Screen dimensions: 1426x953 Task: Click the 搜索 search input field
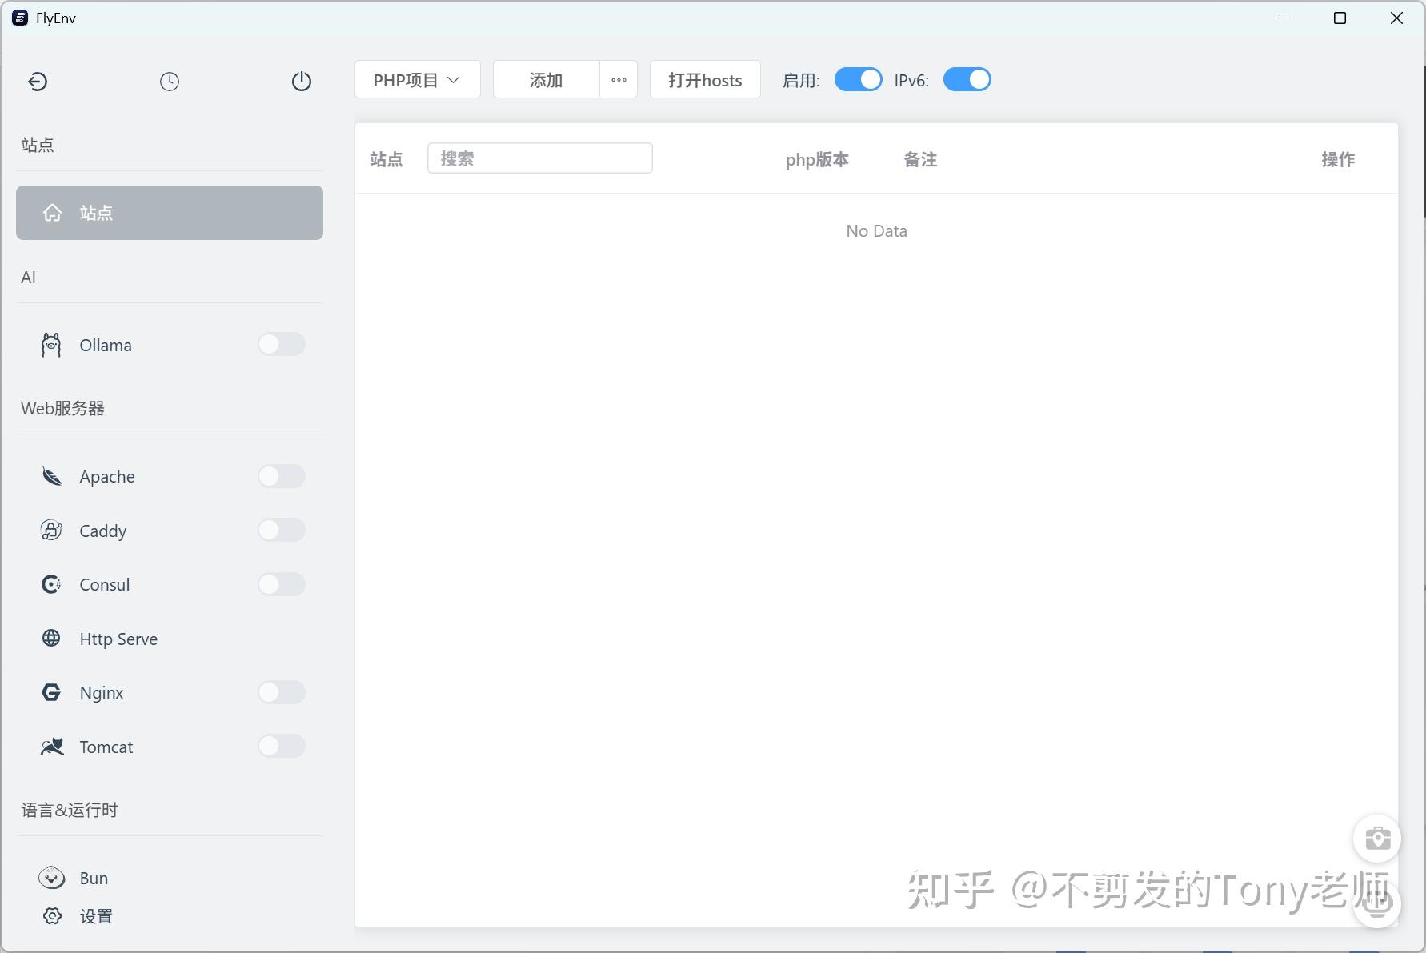tap(540, 158)
